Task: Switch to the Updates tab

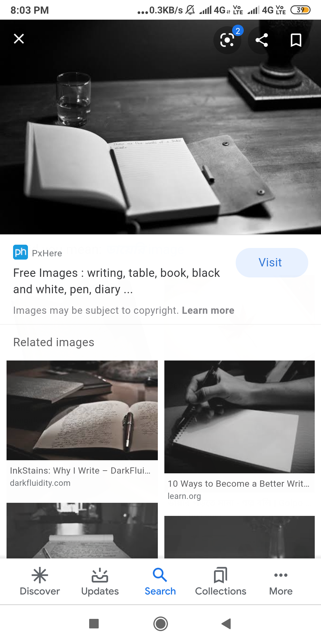Action: click(100, 581)
